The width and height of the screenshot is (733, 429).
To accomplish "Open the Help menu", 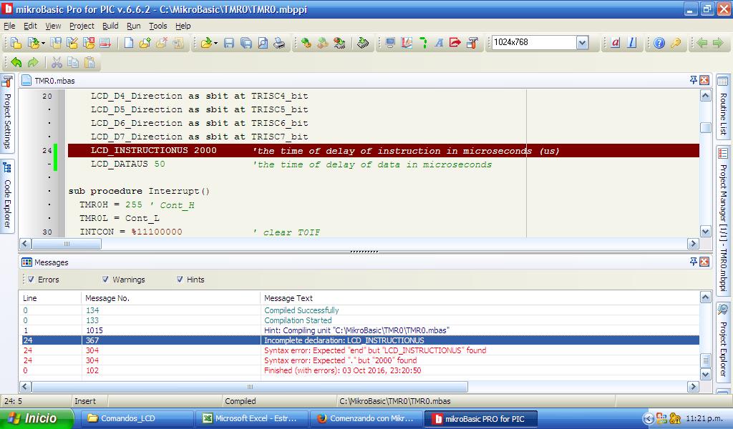I will click(x=183, y=26).
